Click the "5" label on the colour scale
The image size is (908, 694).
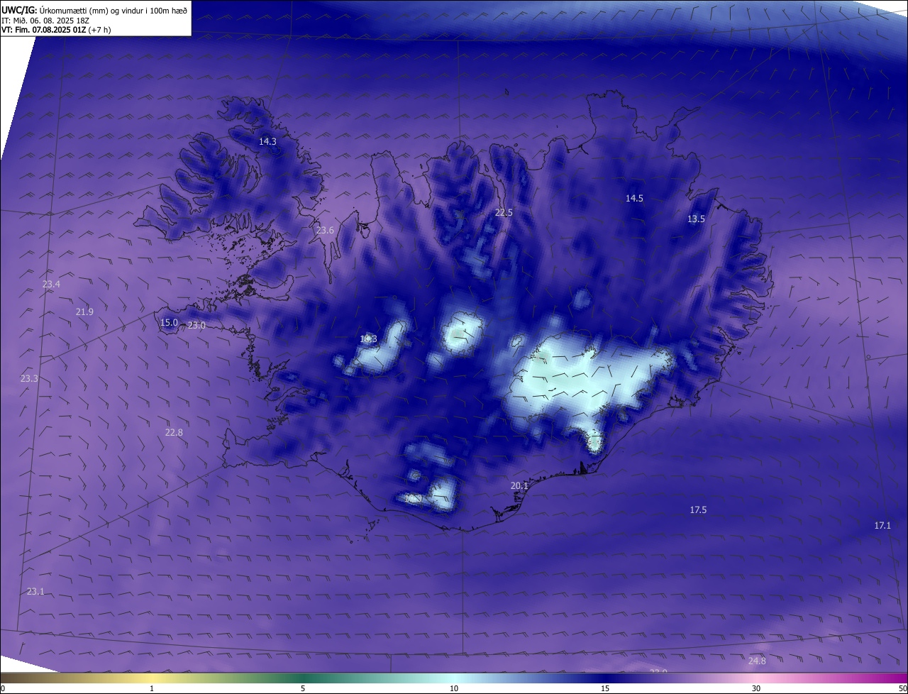[x=303, y=688]
